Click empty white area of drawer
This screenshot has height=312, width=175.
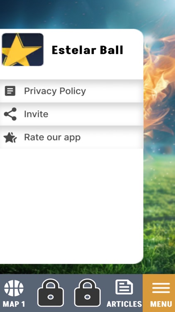pos(72,206)
